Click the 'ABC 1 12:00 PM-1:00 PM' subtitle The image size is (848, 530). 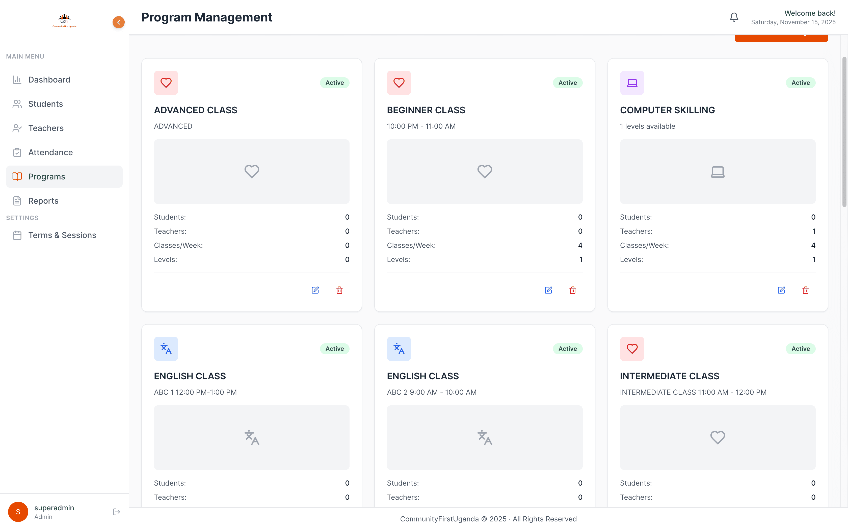click(196, 392)
